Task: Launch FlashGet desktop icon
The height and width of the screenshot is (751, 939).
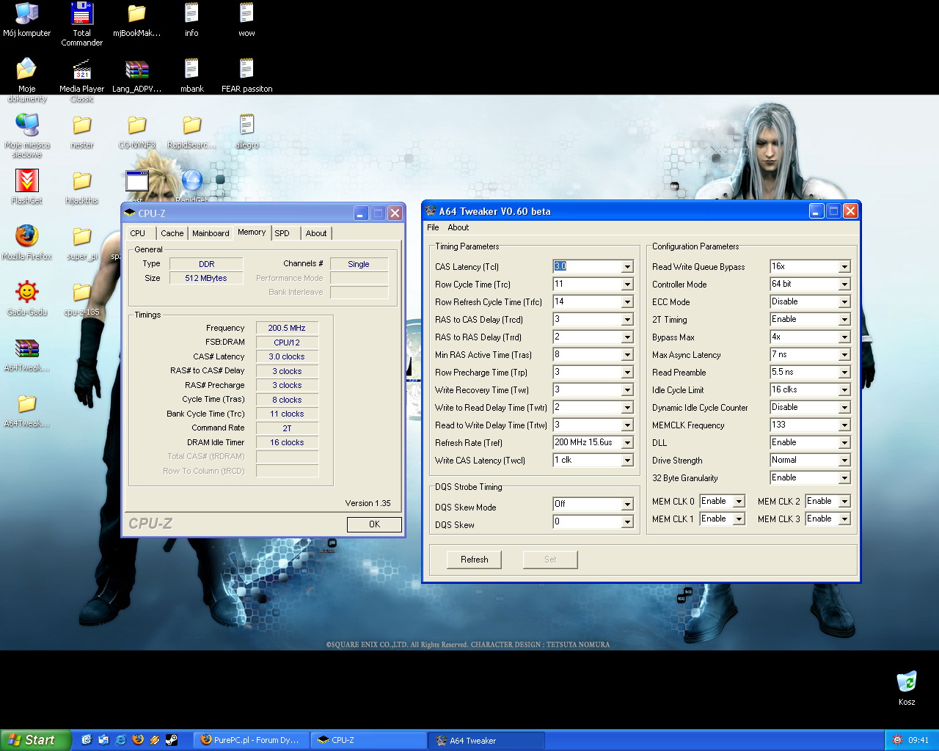Action: [27, 186]
